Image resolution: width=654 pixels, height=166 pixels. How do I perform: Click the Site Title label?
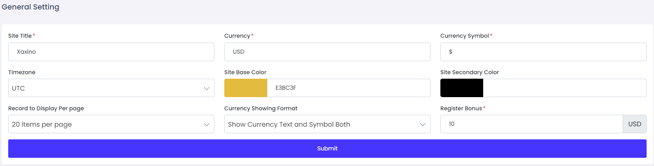pos(20,36)
